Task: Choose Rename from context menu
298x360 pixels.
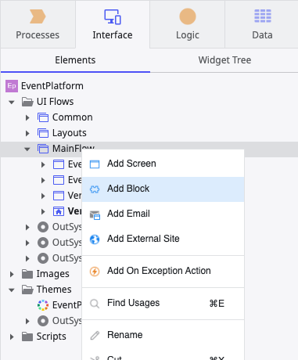Action: click(x=163, y=335)
